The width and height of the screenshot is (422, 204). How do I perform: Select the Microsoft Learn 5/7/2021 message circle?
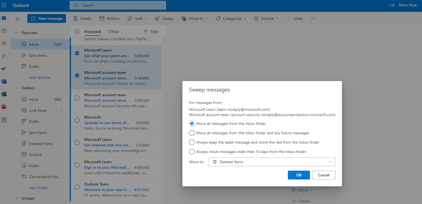[77, 142]
